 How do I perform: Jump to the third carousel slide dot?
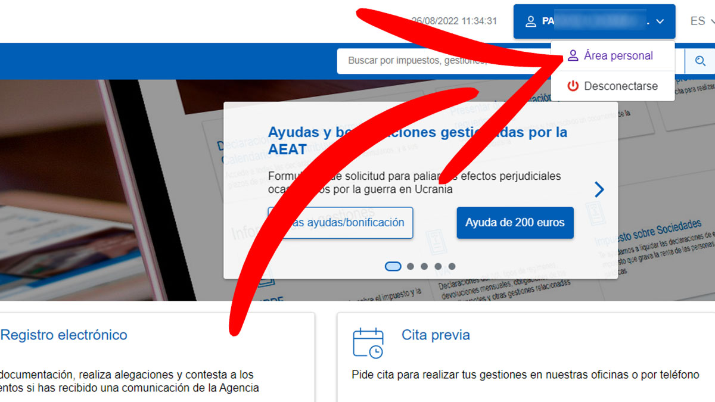click(424, 266)
